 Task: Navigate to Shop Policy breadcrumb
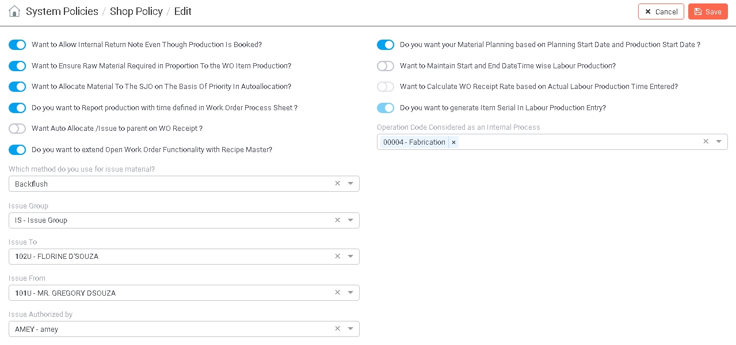click(x=136, y=11)
